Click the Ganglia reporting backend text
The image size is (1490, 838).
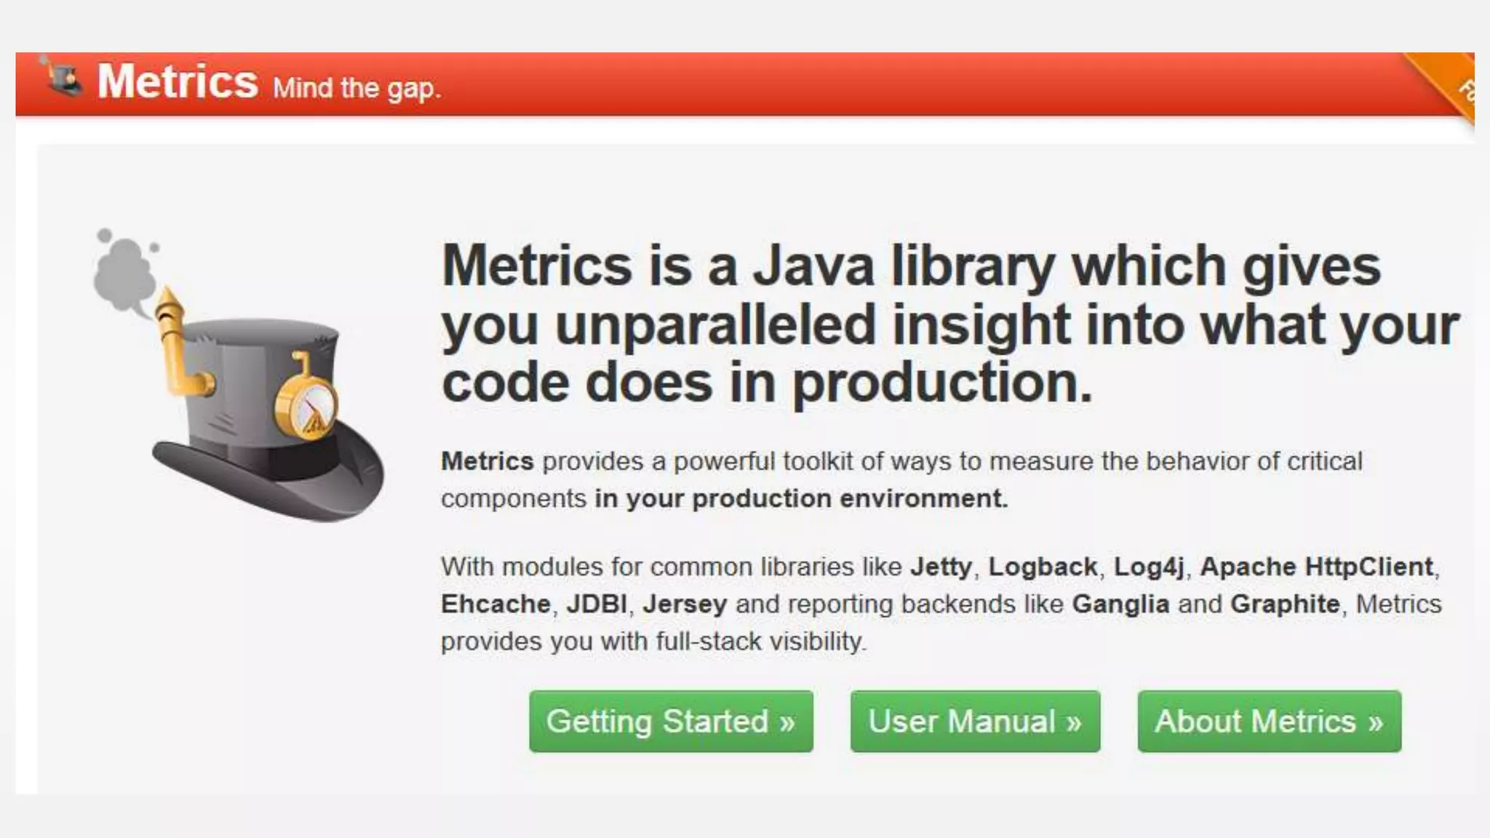[1120, 604]
